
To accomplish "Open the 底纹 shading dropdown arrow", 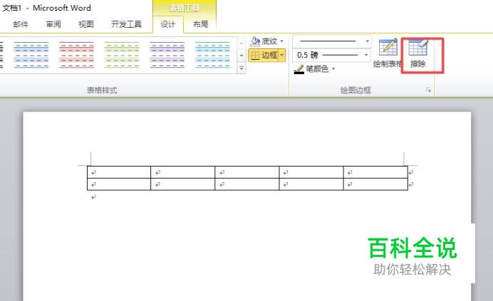I will pyautogui.click(x=281, y=41).
